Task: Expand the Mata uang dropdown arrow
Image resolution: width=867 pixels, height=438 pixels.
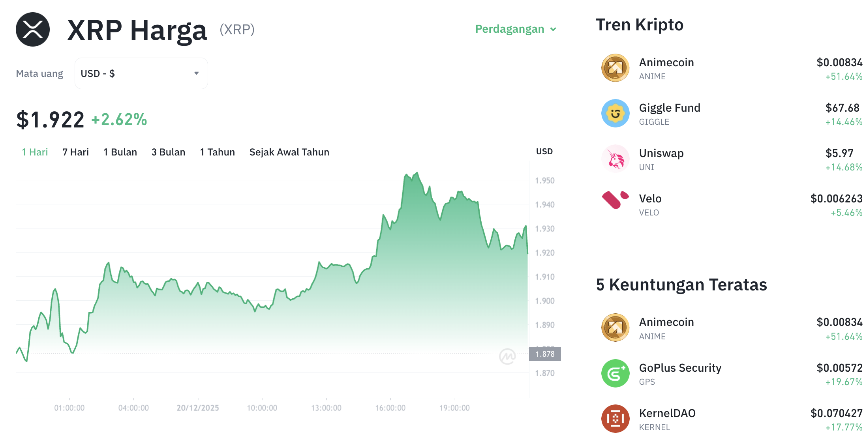Action: coord(196,73)
